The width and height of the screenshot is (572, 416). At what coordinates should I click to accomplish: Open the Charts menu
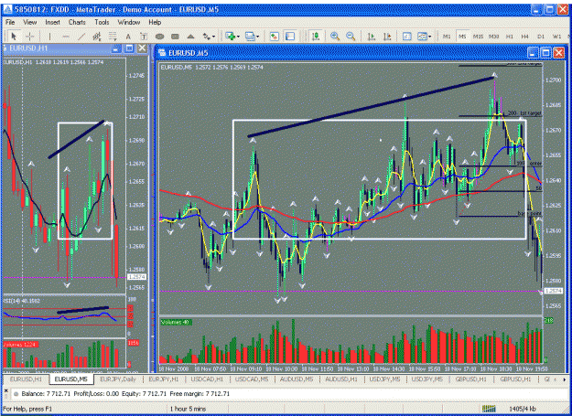point(77,22)
